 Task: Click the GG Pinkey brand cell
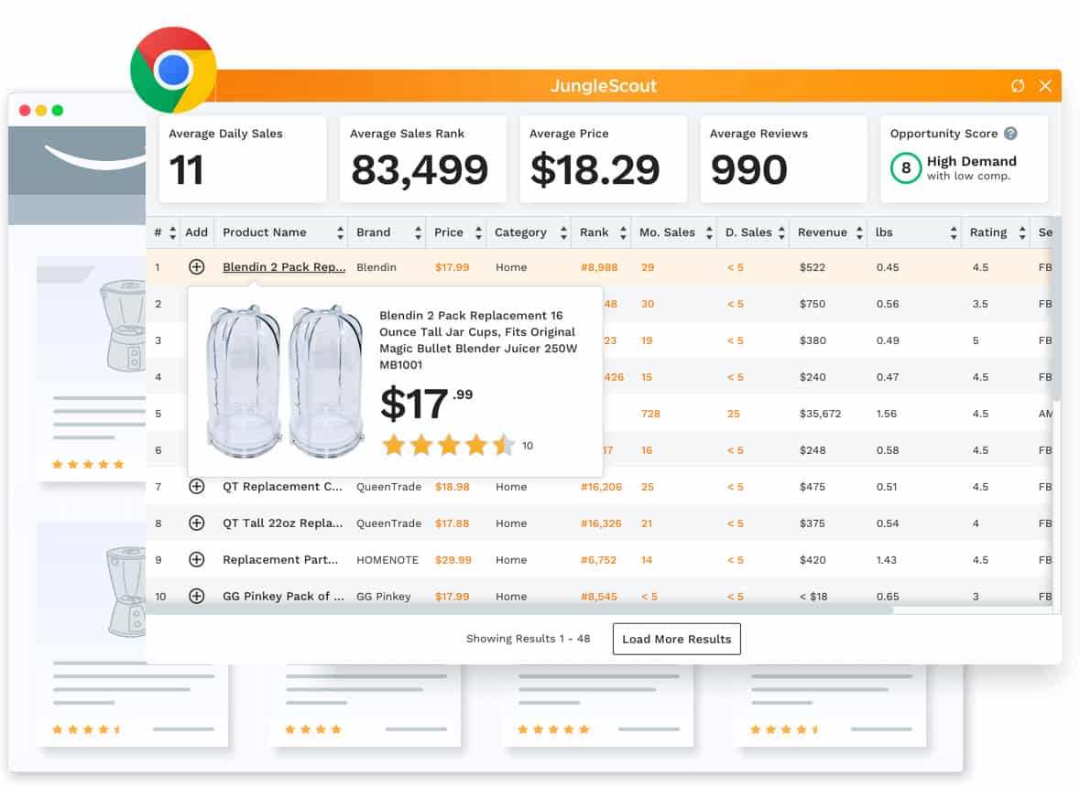click(383, 596)
